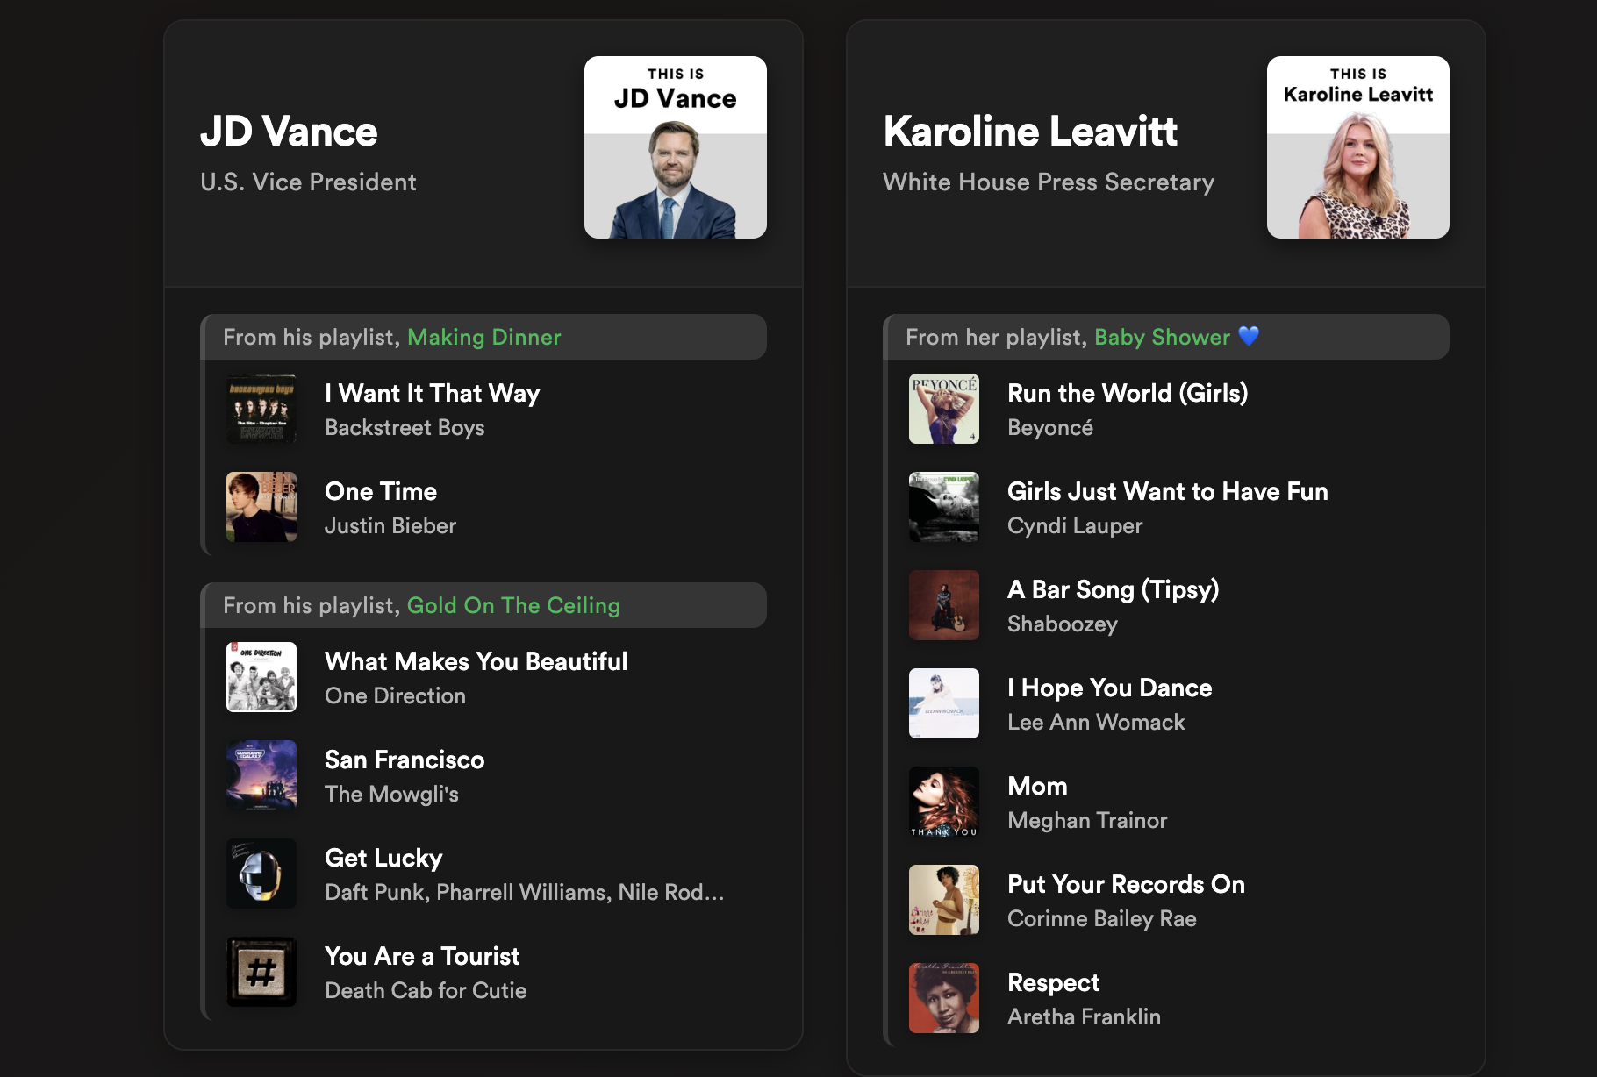Open the One Direction album thumbnail
This screenshot has width=1597, height=1077.
click(261, 677)
